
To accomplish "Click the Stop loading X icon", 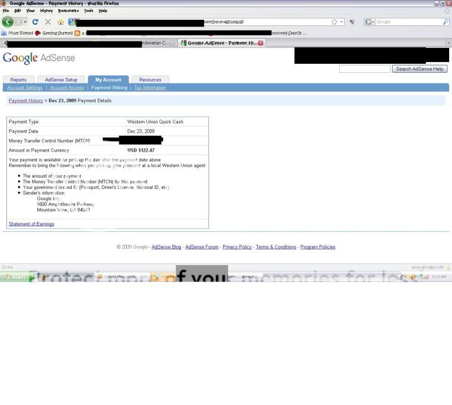I will point(48,22).
